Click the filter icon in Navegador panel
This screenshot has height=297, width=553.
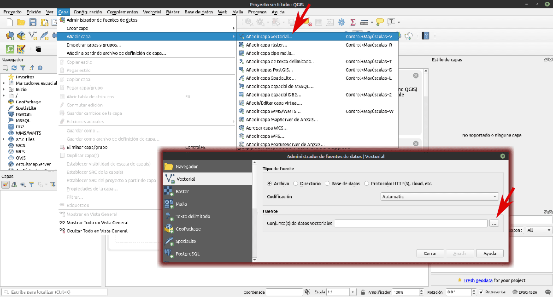pos(23,68)
